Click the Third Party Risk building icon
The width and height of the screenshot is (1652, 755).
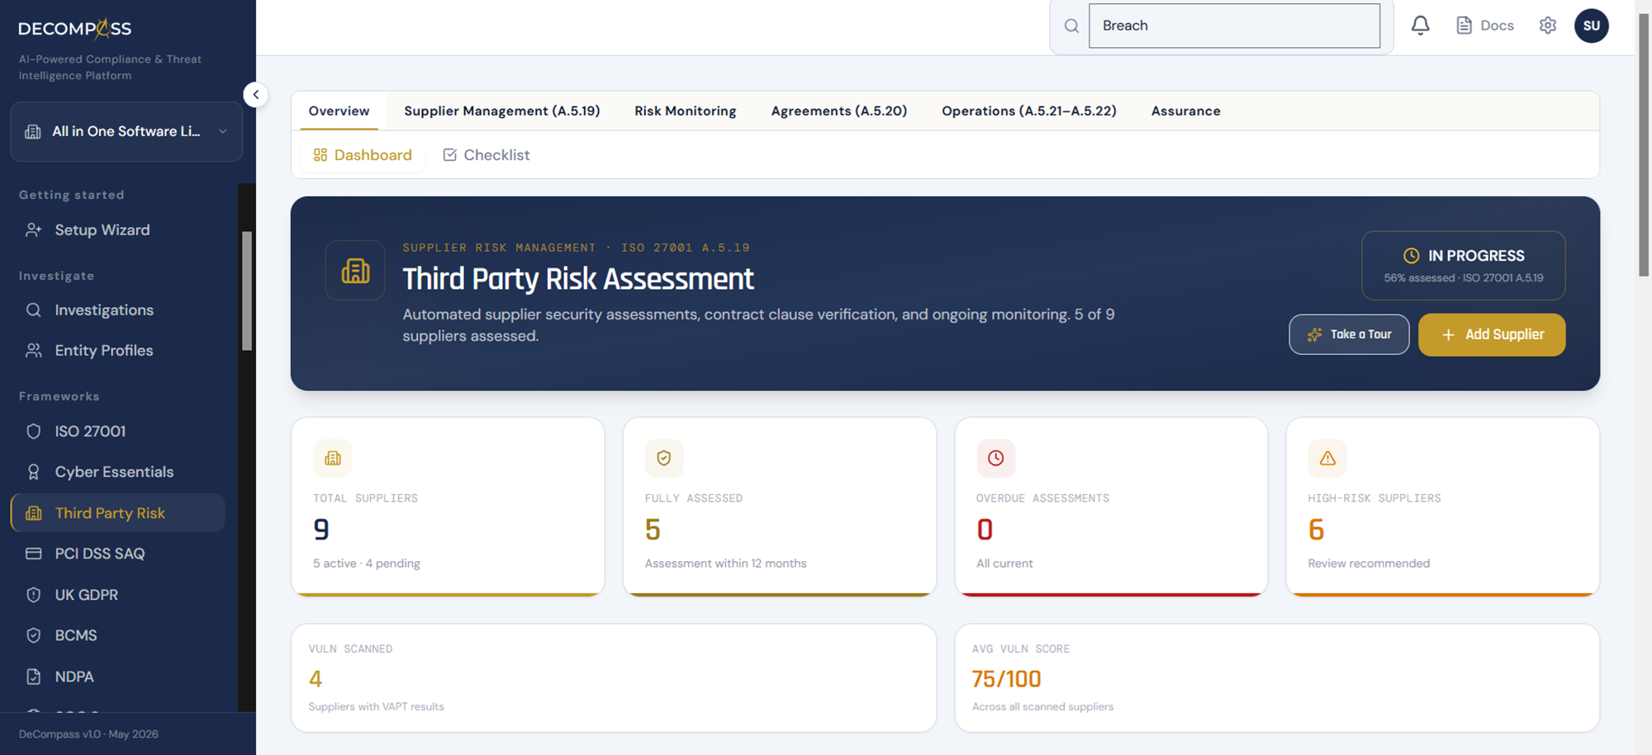click(34, 513)
